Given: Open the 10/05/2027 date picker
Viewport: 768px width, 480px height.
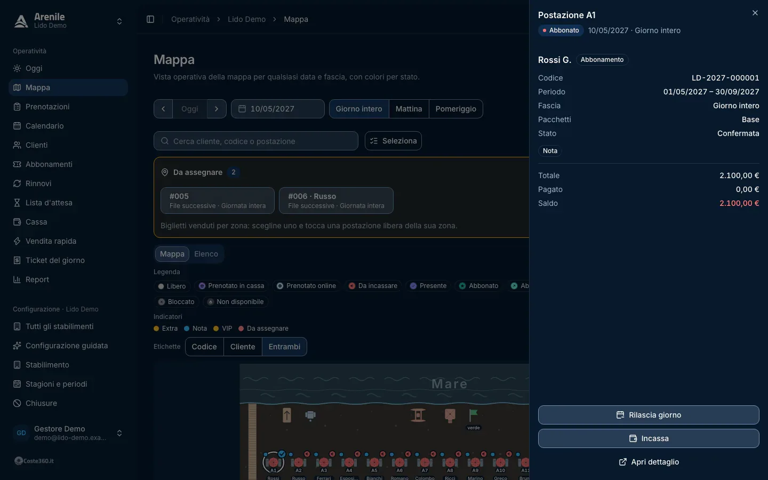Looking at the screenshot, I should tap(278, 109).
